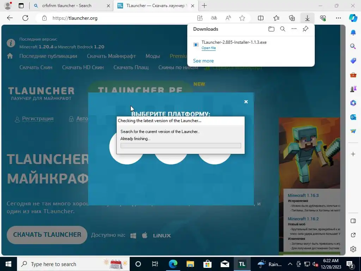361x271 pixels.
Task: Open Edge Settings and more menu
Action: tap(338, 18)
